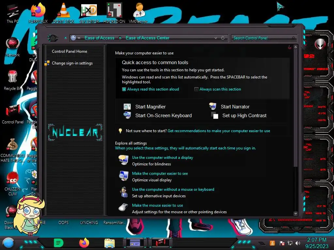Expand breadcrumb separator after Ease of Access
Image resolution: width=334 pixels, height=250 pixels.
pos(120,38)
